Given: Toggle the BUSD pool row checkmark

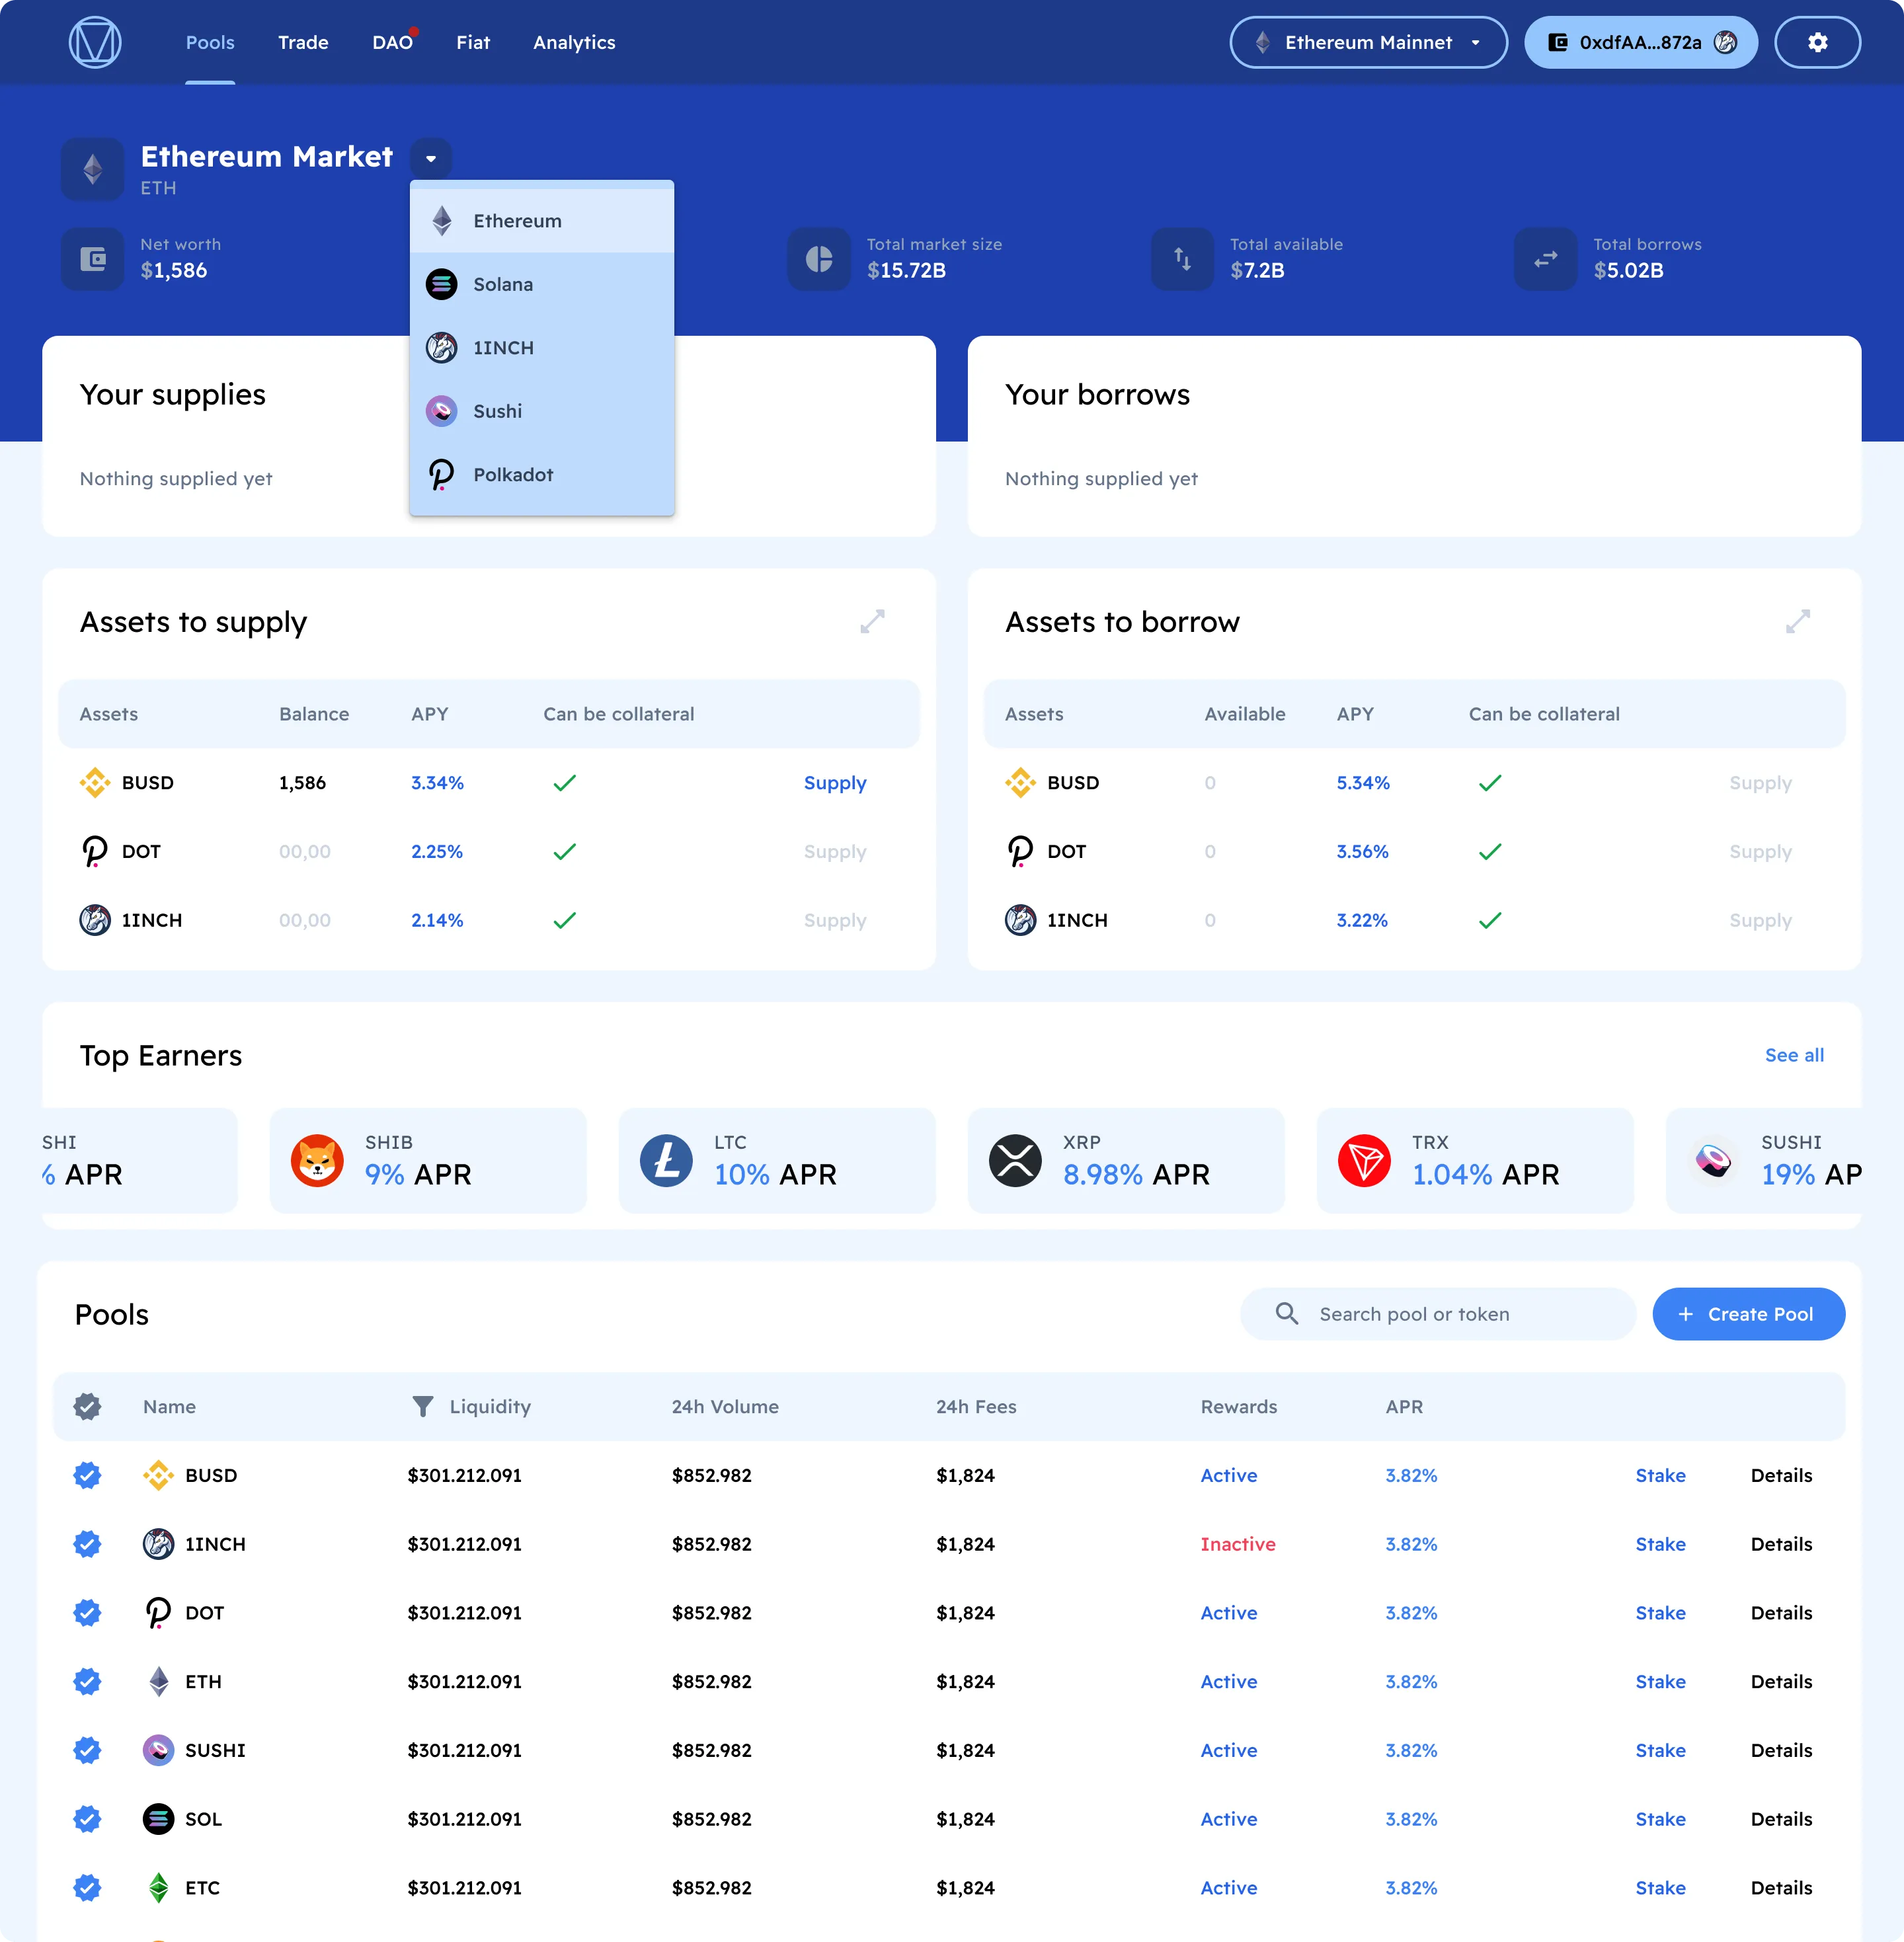Looking at the screenshot, I should click(87, 1474).
